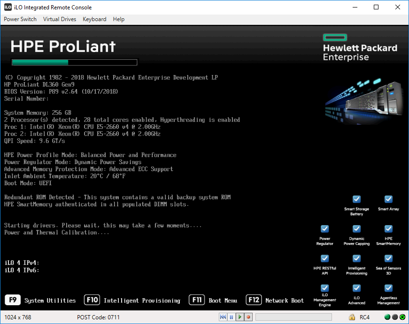409x324 pixels.
Task: Click the Serial Number line
Action: (26, 99)
